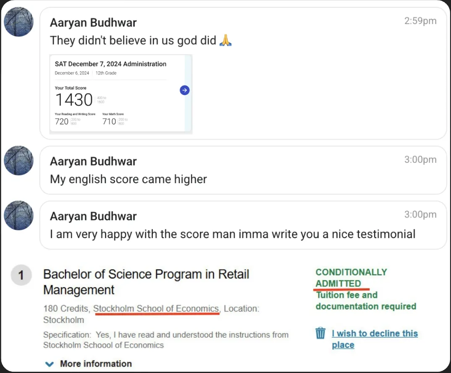Click 'Tuition fee and documentation required' text

366,301
